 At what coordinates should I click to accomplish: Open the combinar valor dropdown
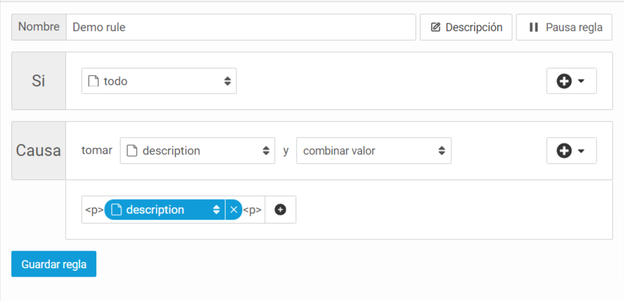tap(374, 151)
